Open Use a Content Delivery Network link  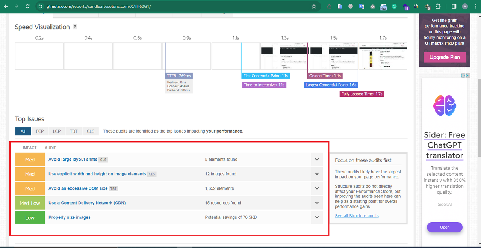pyautogui.click(x=87, y=203)
